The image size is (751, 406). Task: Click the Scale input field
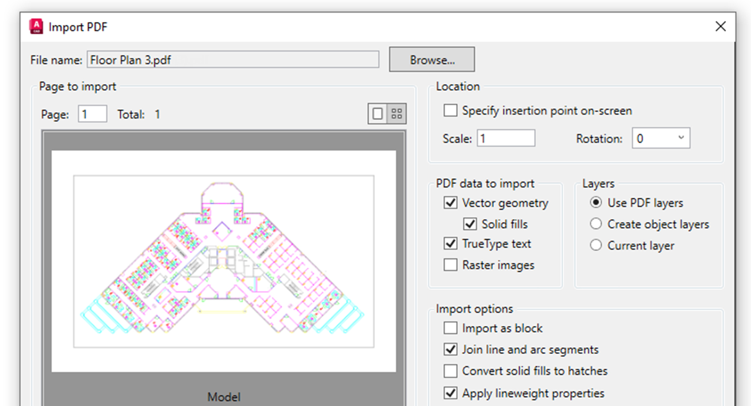(506, 138)
